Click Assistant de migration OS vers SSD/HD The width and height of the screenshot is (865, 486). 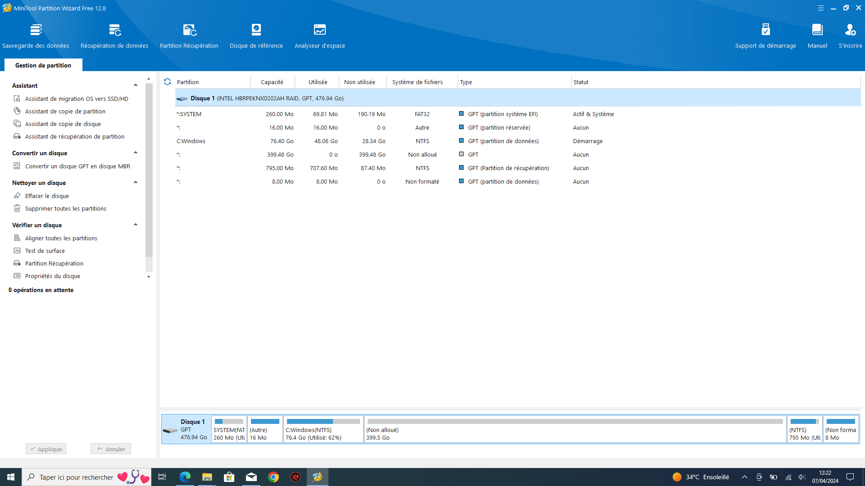pyautogui.click(x=77, y=99)
